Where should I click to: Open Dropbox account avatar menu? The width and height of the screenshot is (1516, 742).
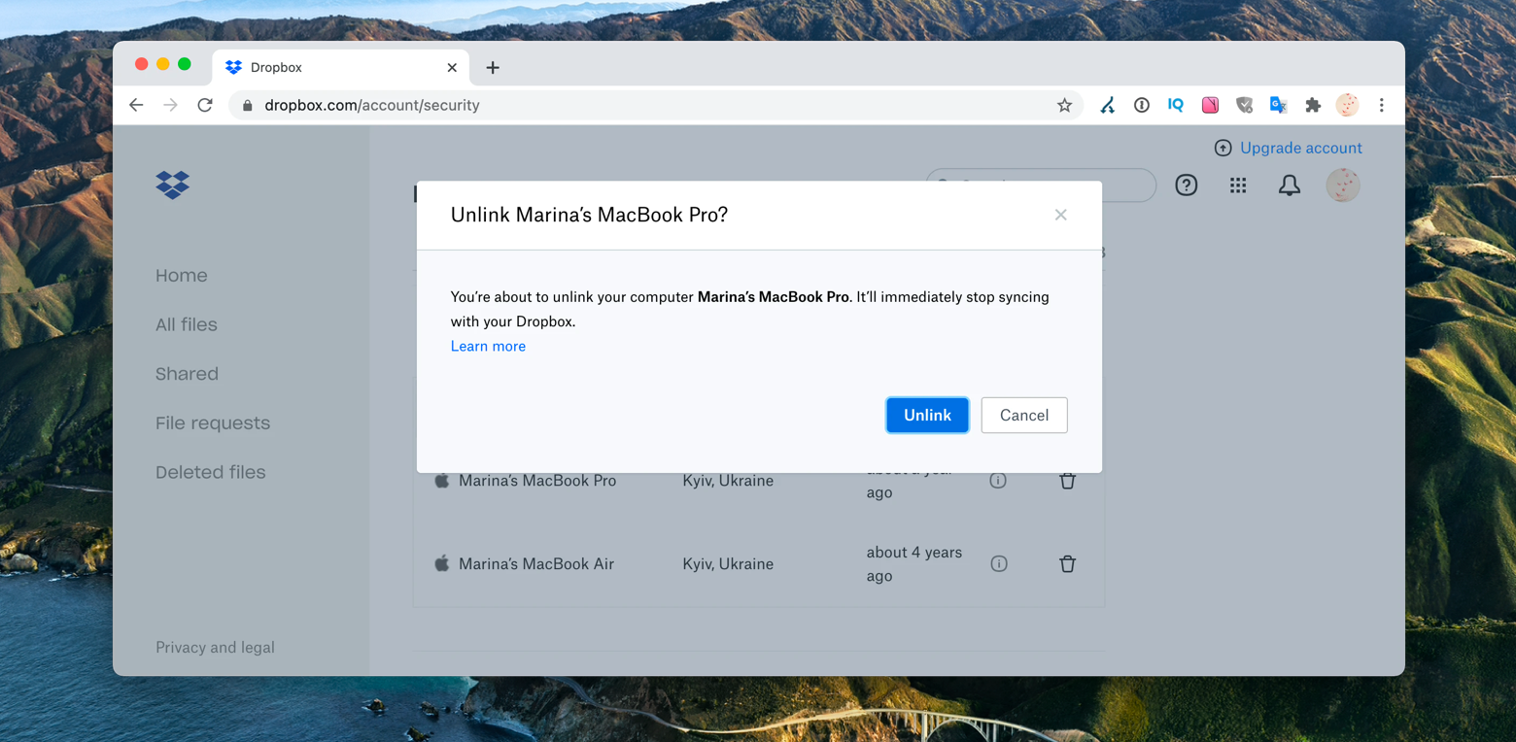1343,185
